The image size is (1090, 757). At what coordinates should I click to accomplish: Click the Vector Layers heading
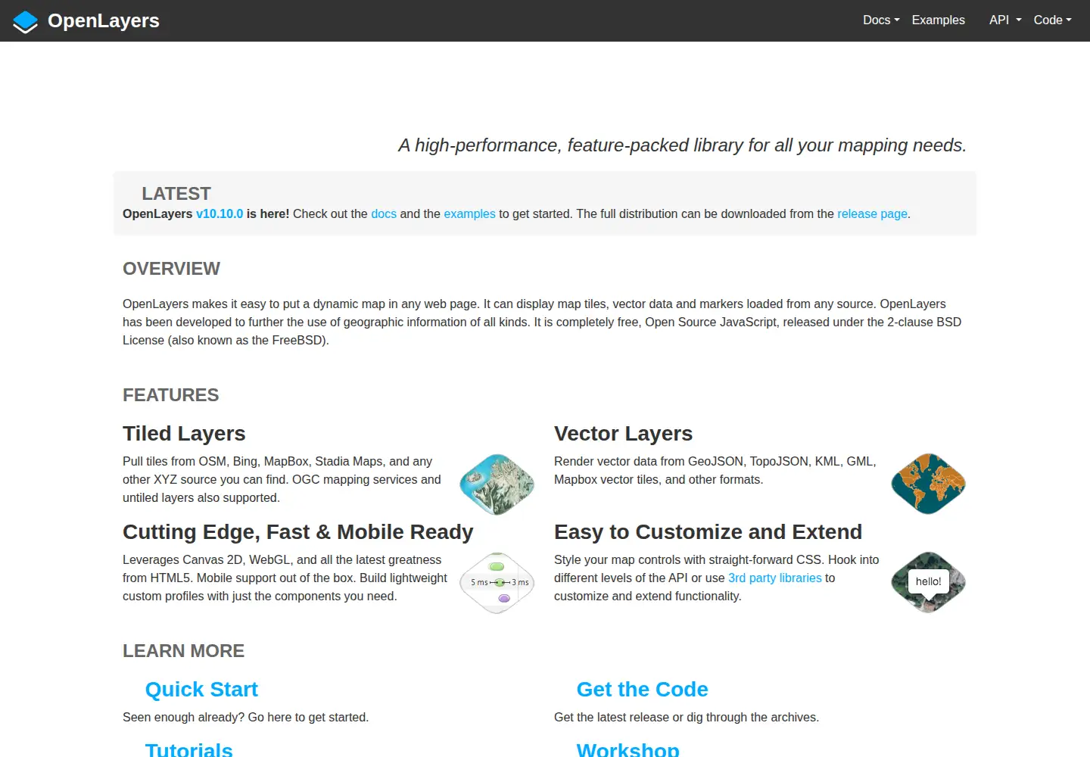[623, 434]
